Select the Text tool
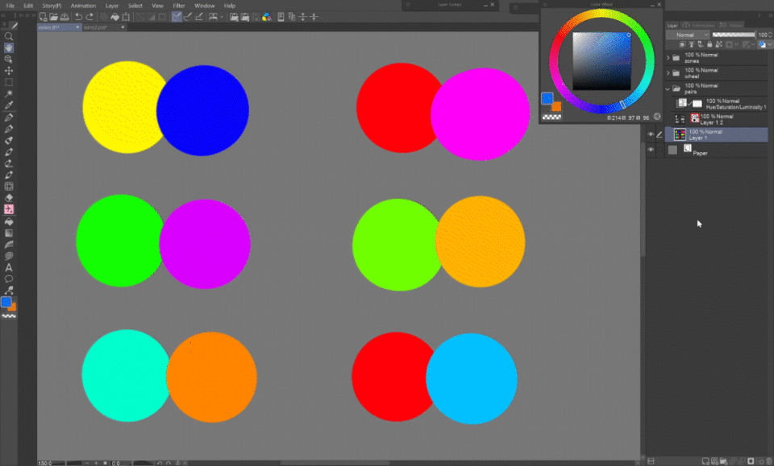 pos(9,267)
